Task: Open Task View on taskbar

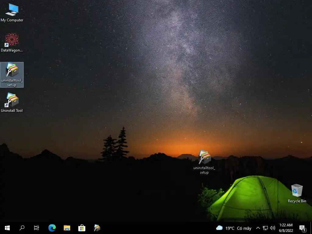Action: [37, 228]
